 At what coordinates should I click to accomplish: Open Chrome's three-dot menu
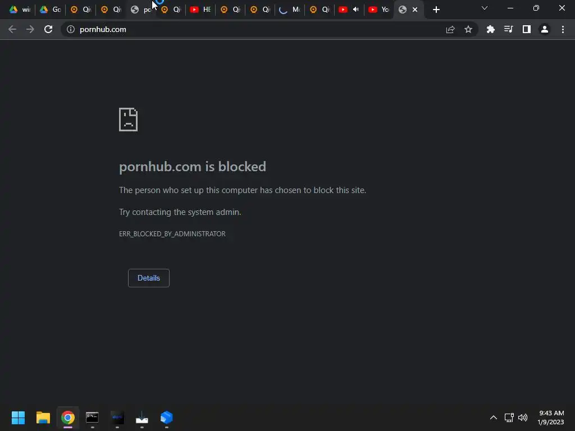point(563,29)
